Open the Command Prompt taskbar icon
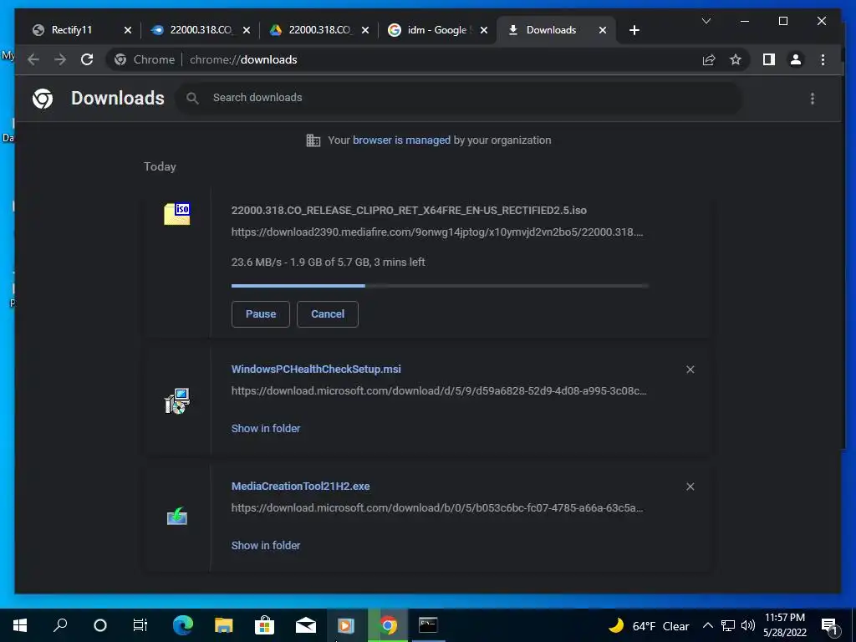856x642 pixels. [428, 625]
